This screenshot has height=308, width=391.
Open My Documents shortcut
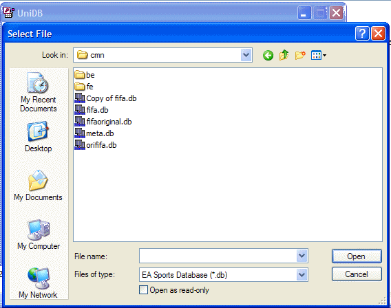pyautogui.click(x=38, y=186)
